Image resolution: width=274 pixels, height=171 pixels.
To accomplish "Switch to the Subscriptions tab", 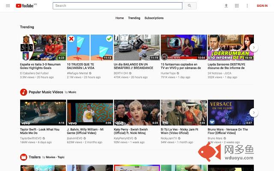I will click(x=154, y=18).
